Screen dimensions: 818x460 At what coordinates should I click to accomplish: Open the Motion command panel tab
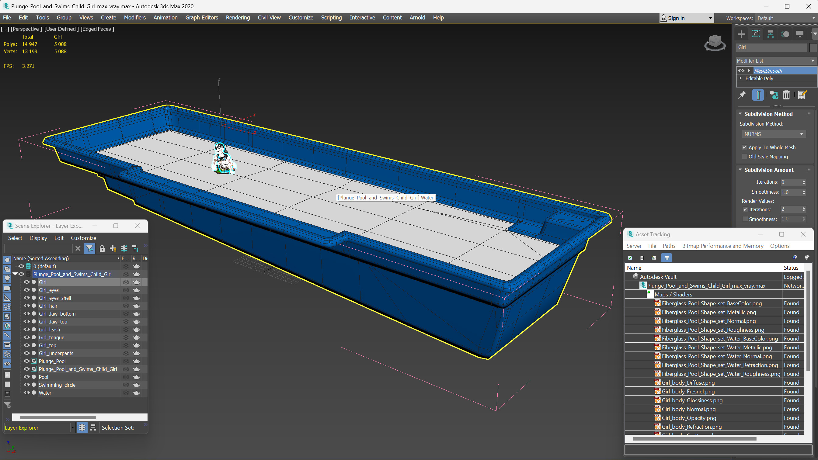(785, 34)
